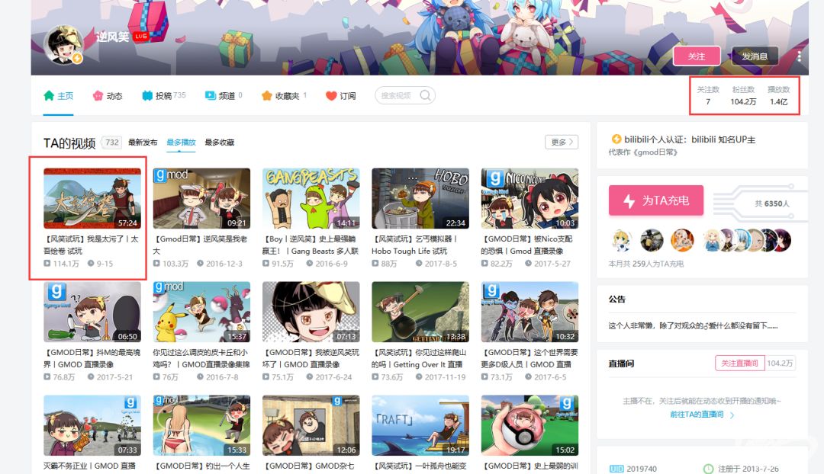
Task: Open title 【风笑试玩】我是太污了
Action: 92,245
